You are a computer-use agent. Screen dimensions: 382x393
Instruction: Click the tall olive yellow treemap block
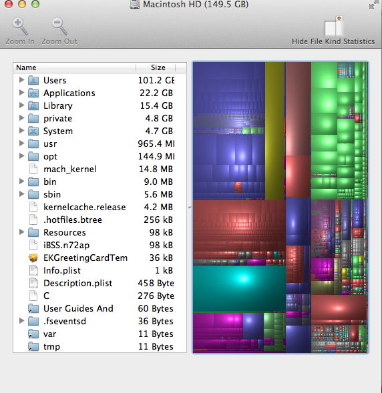[x=274, y=131]
